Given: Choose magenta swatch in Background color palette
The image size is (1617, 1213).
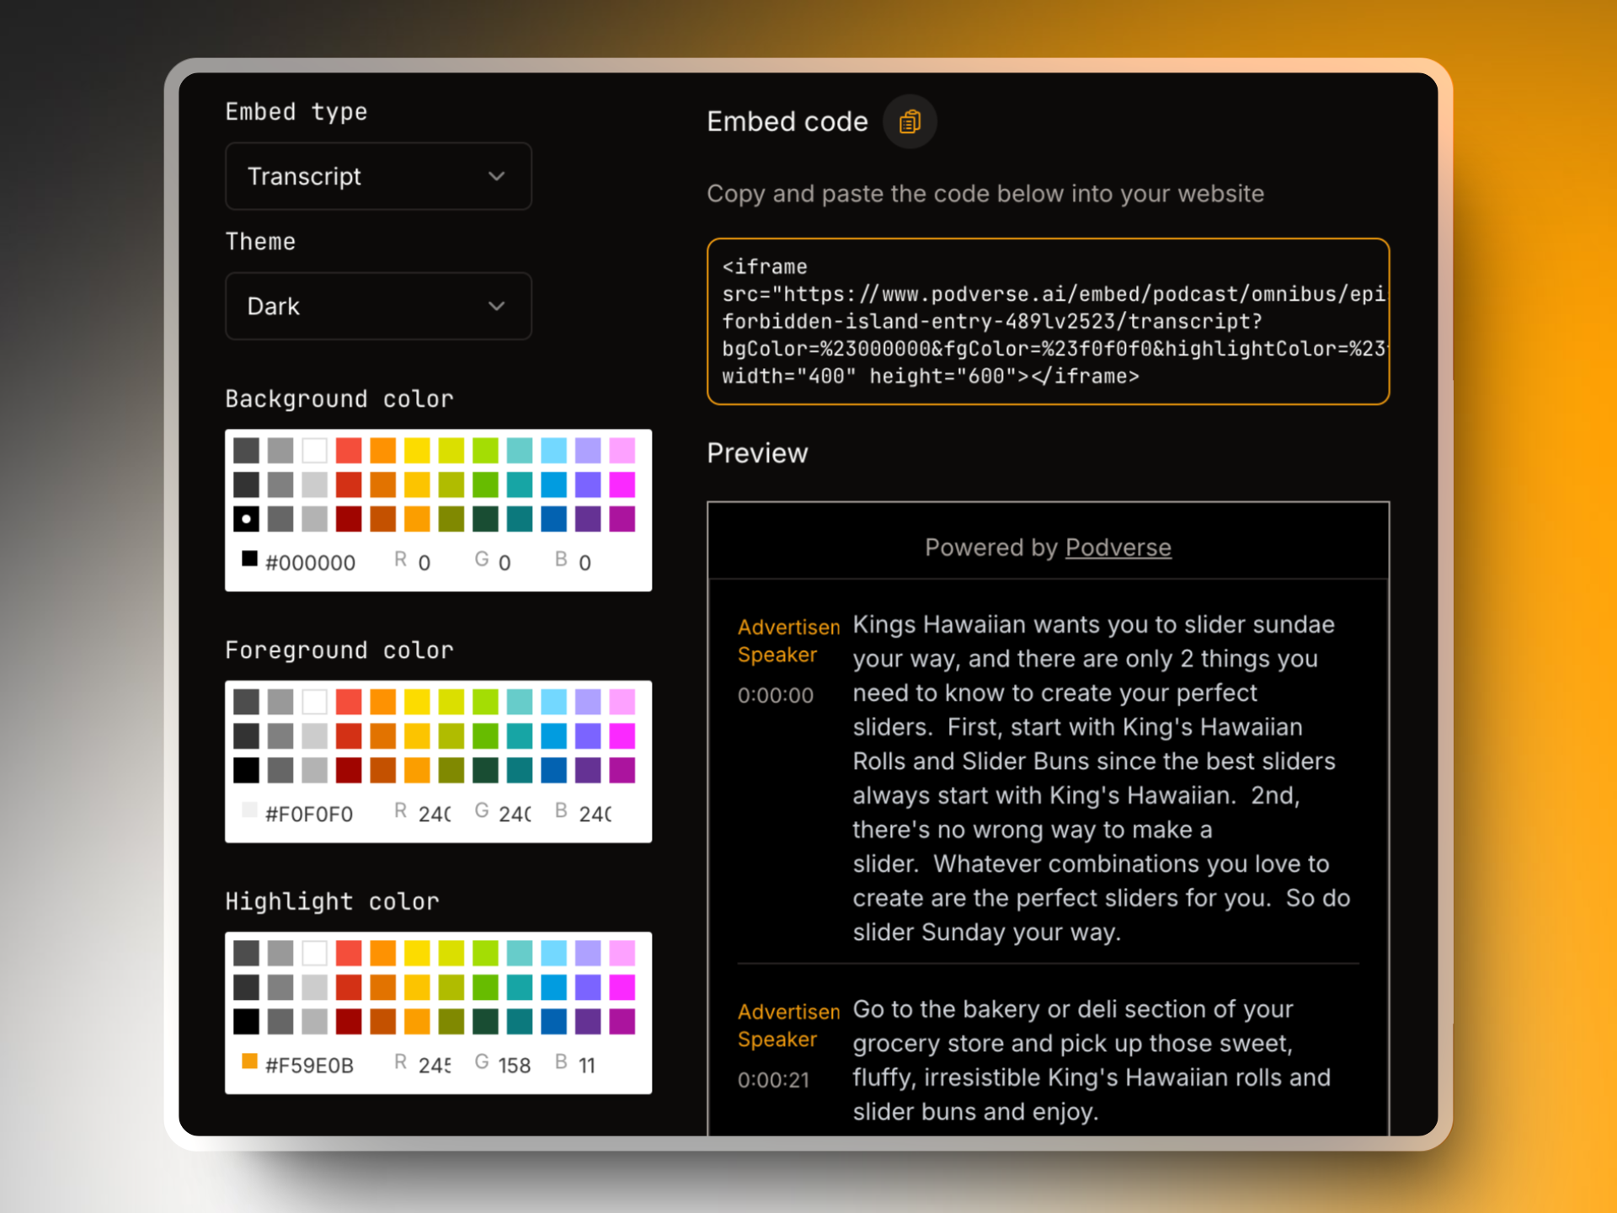Looking at the screenshot, I should 622,485.
